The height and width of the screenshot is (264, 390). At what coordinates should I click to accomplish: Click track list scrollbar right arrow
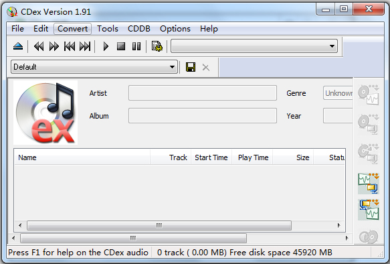point(338,225)
